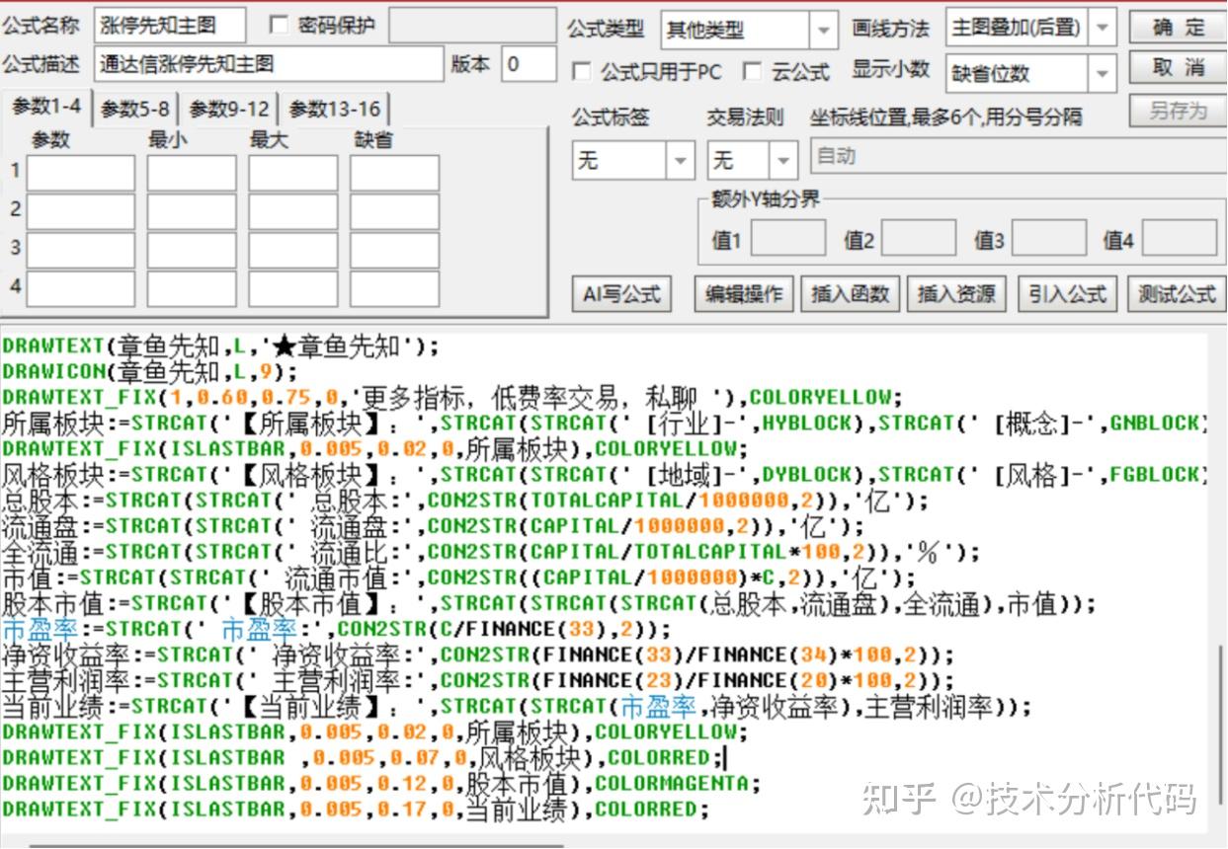Image resolution: width=1228 pixels, height=849 pixels.
Task: Click row 3 缺省 value cell
Action: coord(394,250)
